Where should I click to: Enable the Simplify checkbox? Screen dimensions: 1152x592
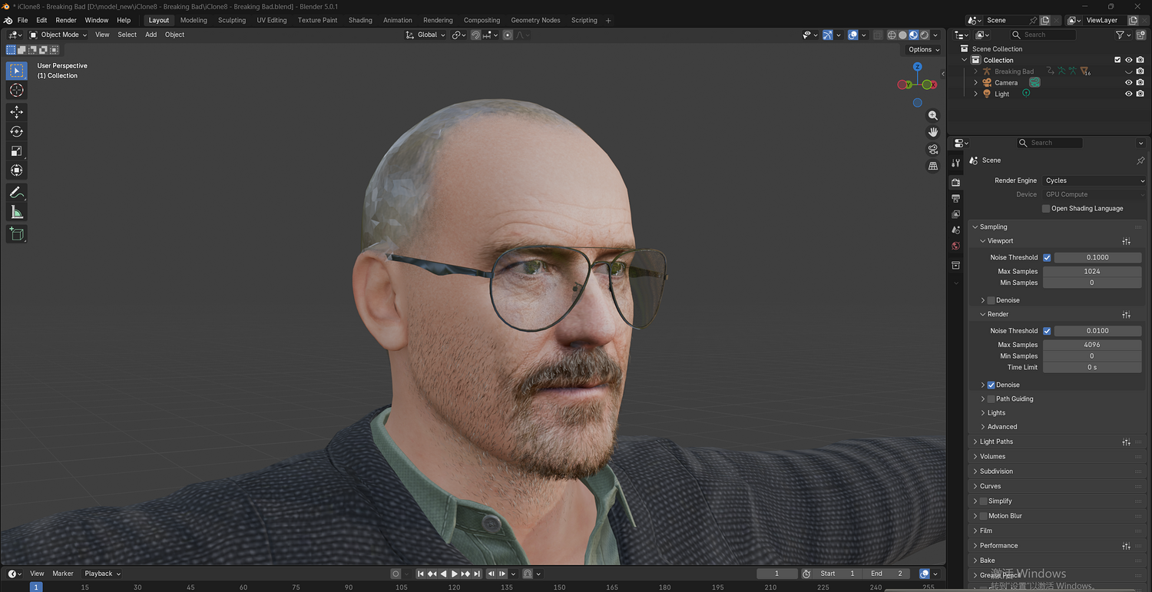click(983, 501)
